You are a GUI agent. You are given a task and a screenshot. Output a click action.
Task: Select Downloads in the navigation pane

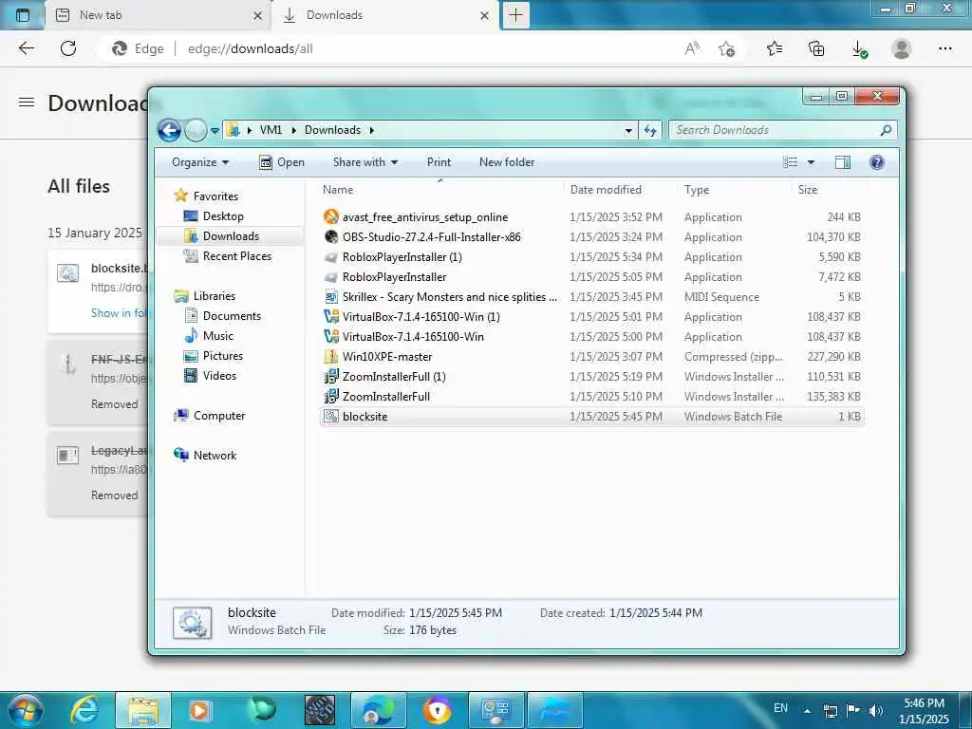(x=231, y=236)
